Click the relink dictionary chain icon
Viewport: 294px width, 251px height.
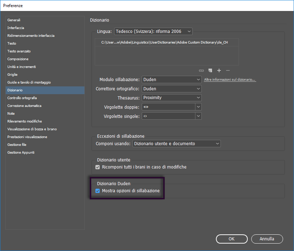[201, 71]
